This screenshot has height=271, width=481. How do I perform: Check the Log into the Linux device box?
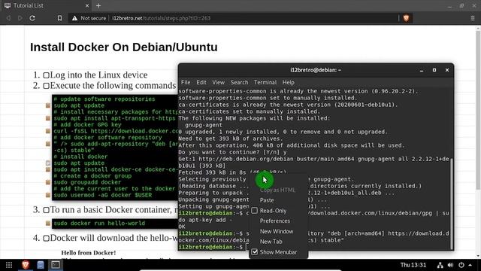(x=46, y=75)
